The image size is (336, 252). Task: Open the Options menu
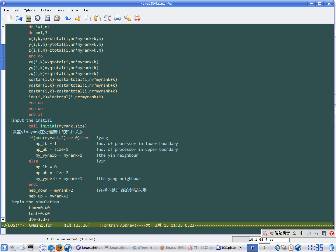(29, 10)
